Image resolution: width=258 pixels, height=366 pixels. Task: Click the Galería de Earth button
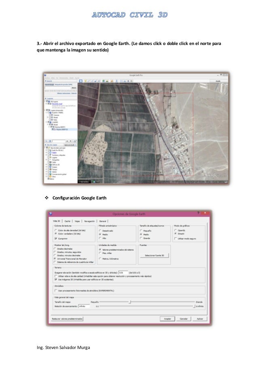tap(70, 145)
